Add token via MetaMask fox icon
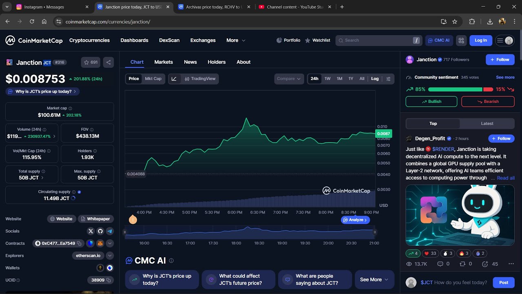 point(100,243)
